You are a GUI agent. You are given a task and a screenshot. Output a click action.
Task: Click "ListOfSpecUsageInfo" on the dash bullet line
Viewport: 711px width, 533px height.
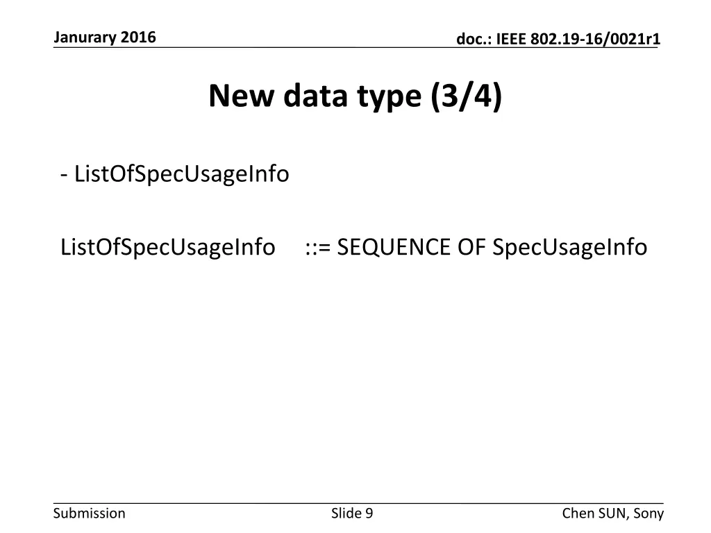[x=181, y=174]
